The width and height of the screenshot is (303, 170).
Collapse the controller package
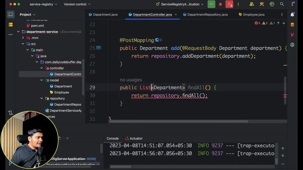42,68
